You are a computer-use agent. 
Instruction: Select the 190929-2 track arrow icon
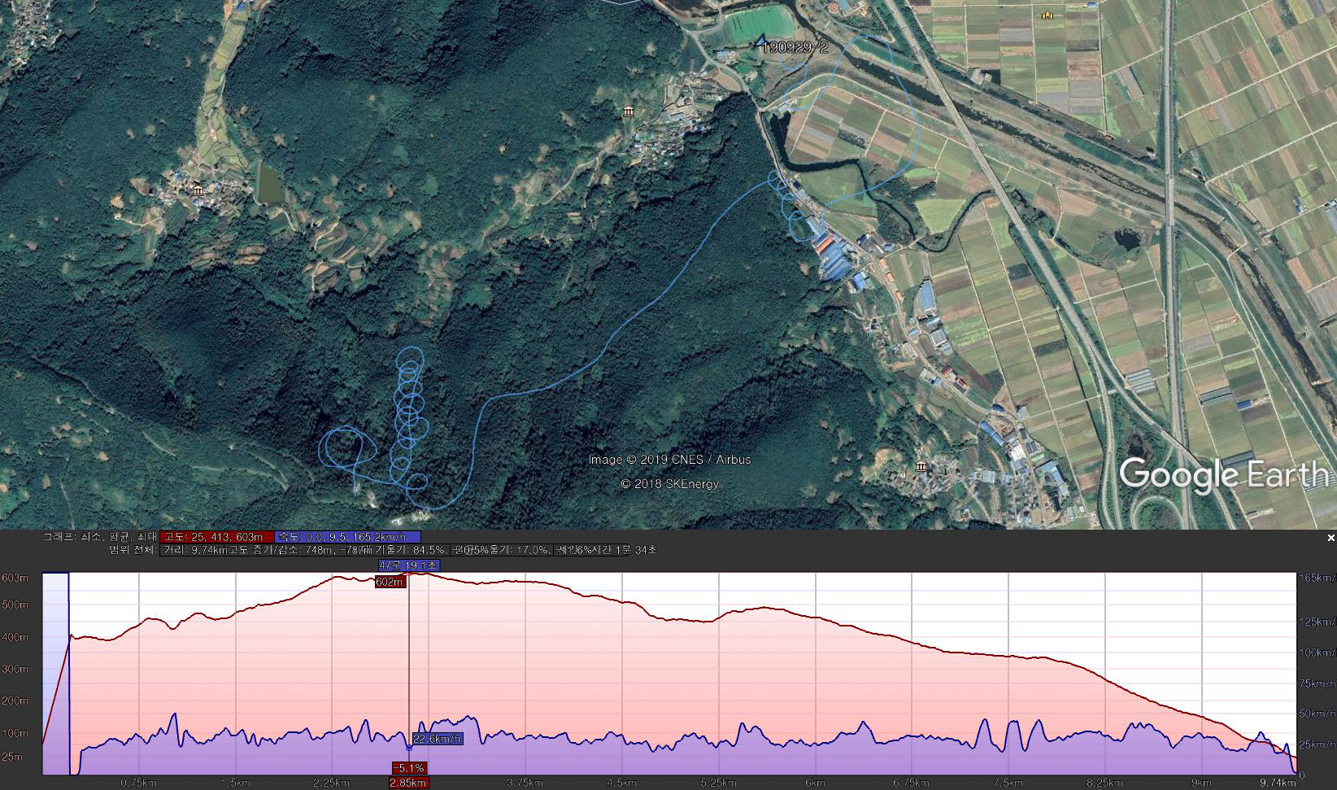760,40
